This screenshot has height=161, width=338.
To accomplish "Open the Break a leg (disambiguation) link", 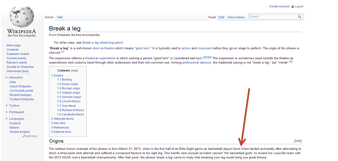I will 103,43.
